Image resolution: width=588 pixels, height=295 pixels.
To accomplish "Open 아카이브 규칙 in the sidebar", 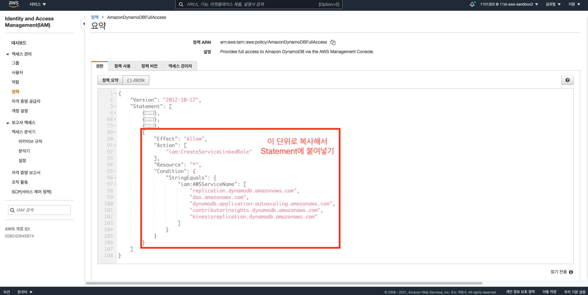I will coord(30,141).
